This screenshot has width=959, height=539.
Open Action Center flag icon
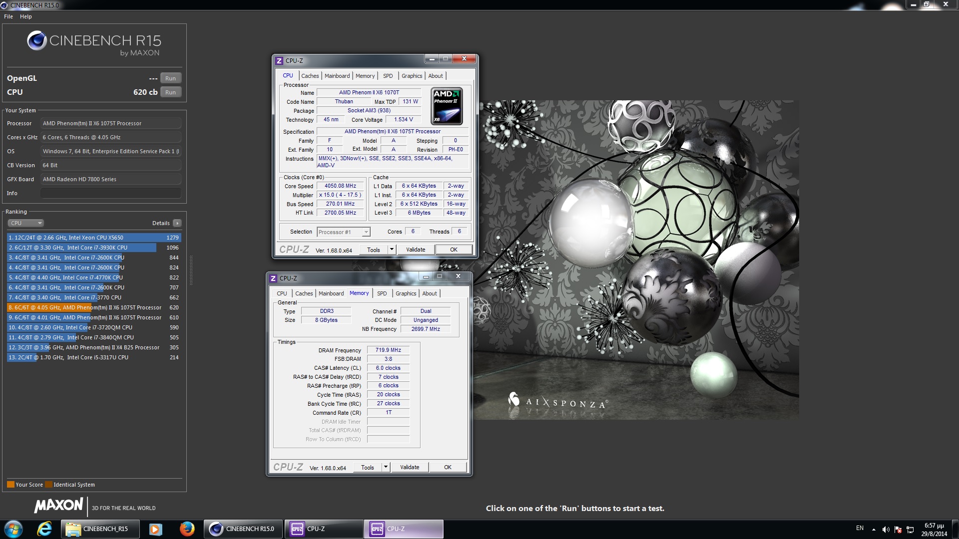(898, 530)
